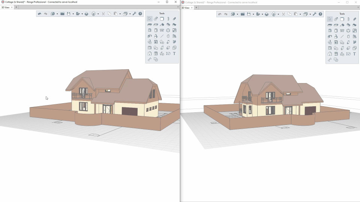Click the Undo arrow in left window toolbar
The height and width of the screenshot is (202, 360).
click(39, 14)
